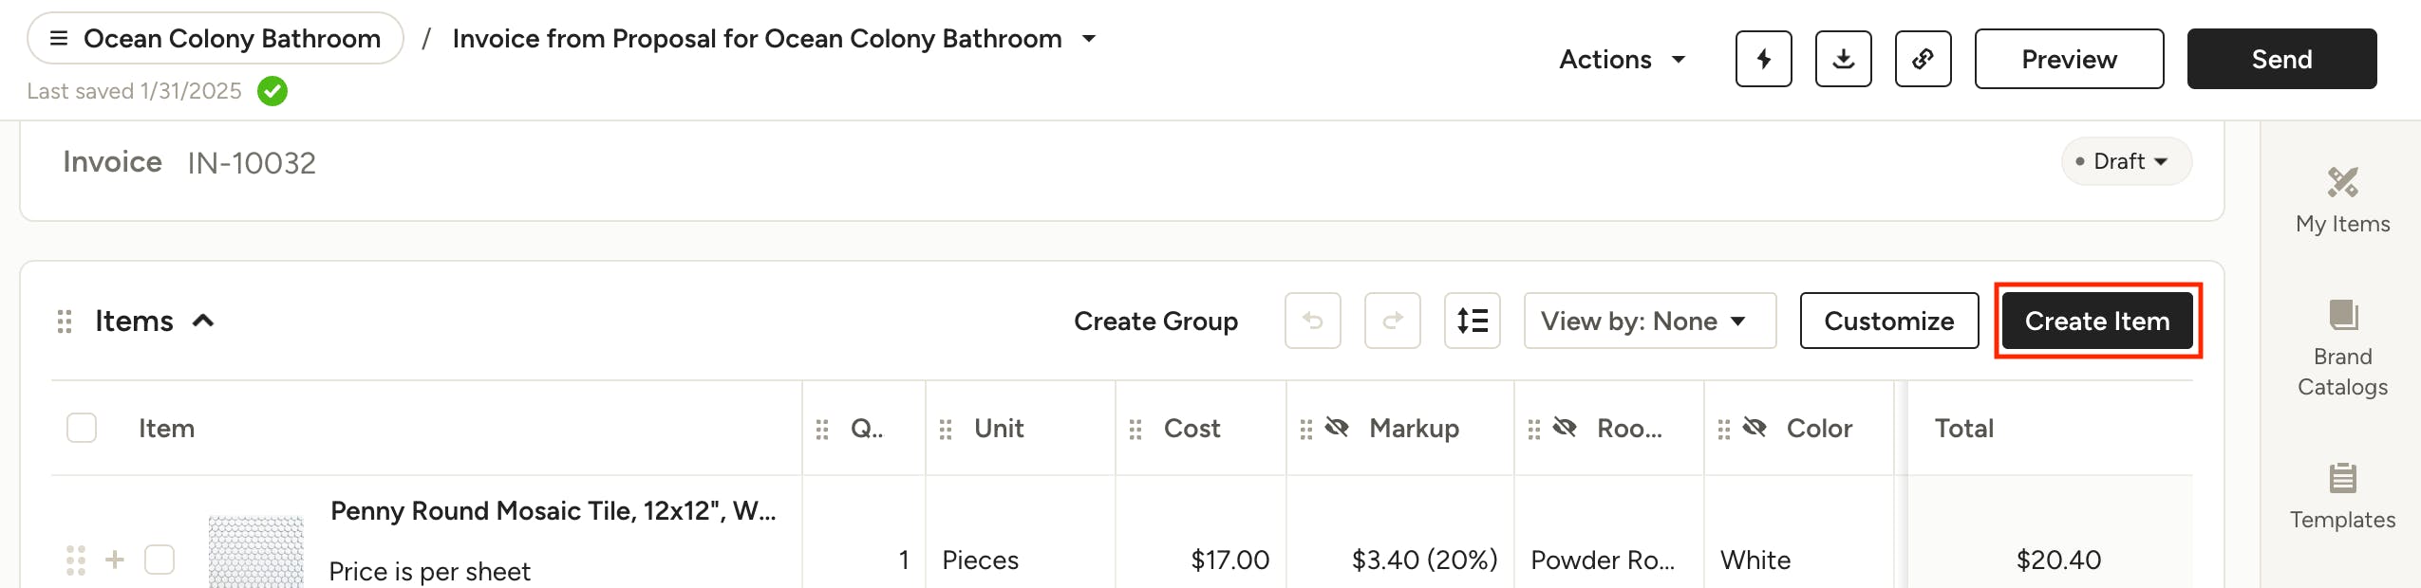Open the My Items panel

(2342, 200)
